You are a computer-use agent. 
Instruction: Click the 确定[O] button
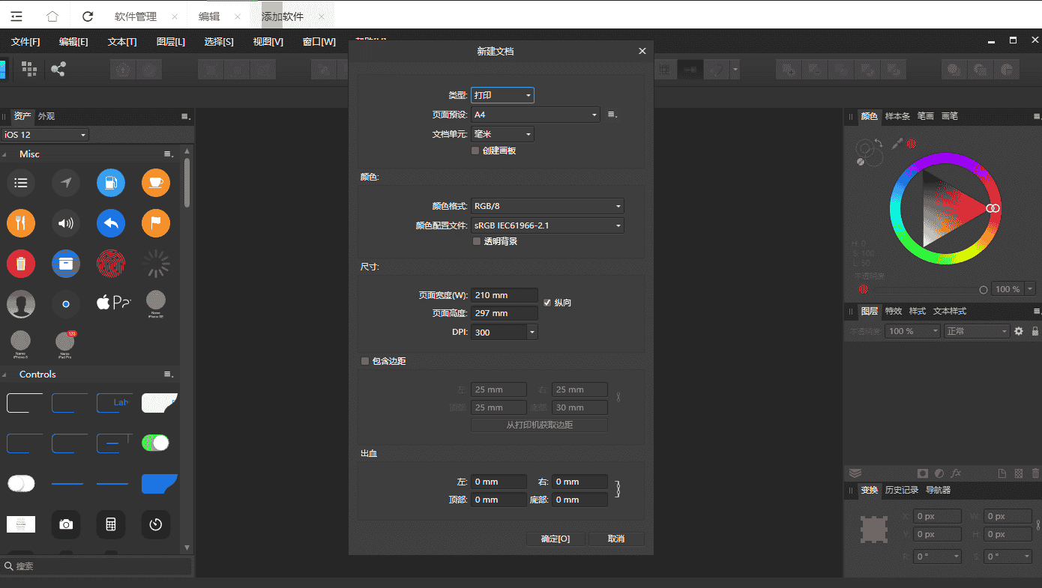tap(555, 539)
